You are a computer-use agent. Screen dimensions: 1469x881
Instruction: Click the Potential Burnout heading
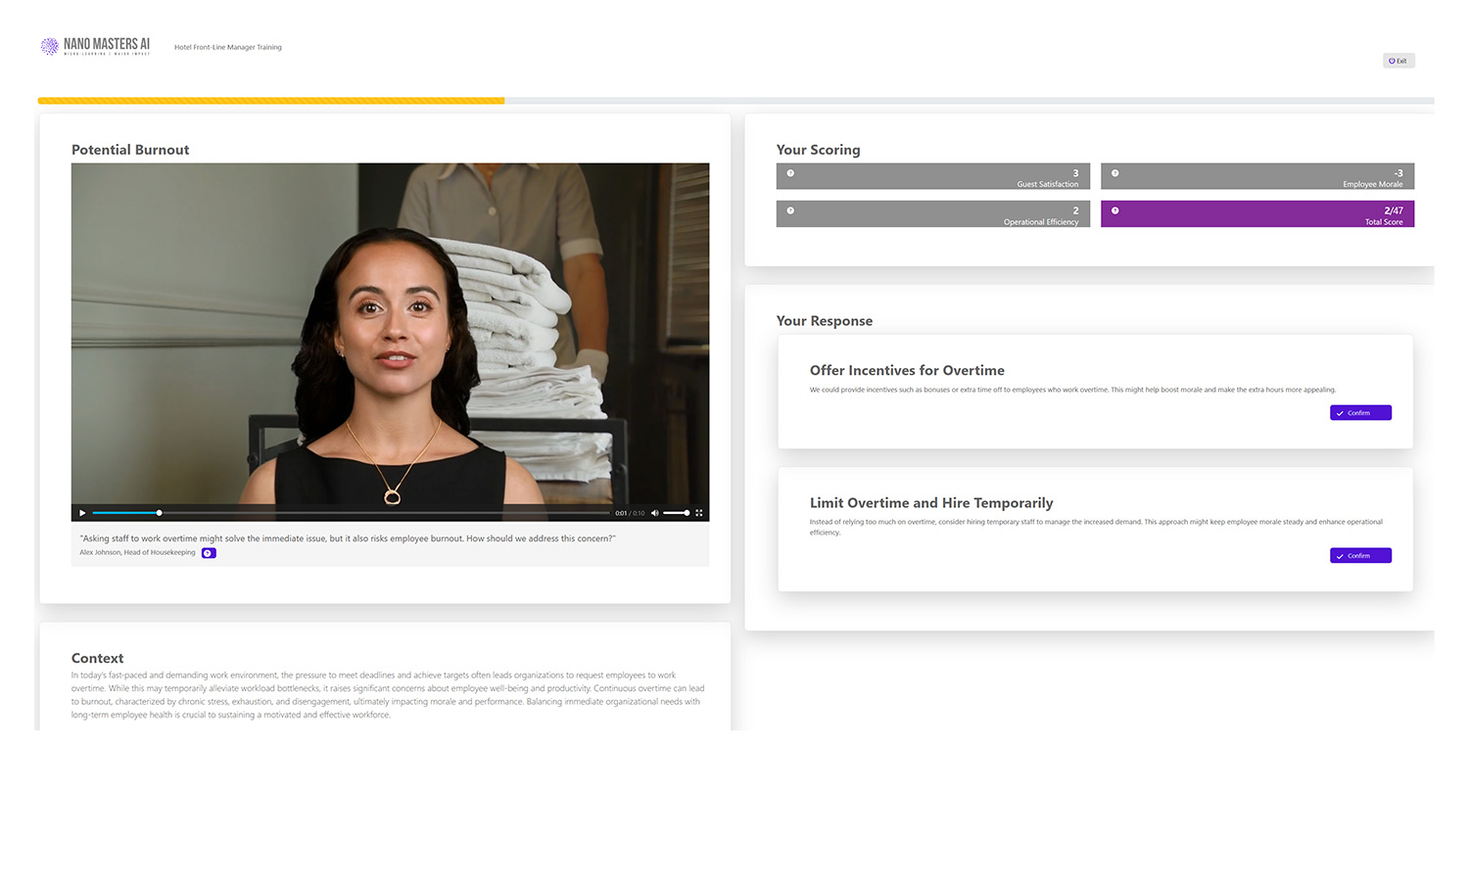click(x=130, y=150)
